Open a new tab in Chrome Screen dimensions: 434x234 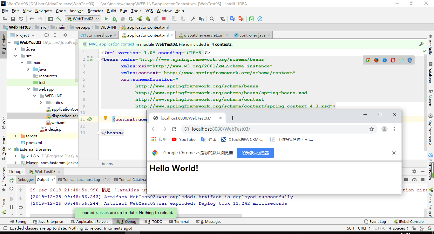[233, 118]
